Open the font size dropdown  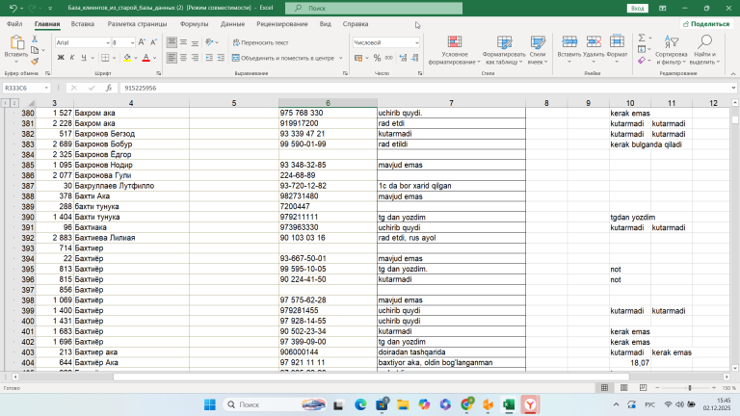[x=132, y=42]
